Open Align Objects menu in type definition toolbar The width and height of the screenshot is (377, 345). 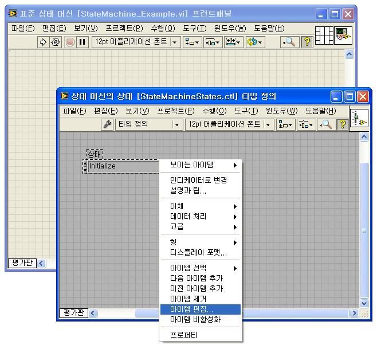285,125
